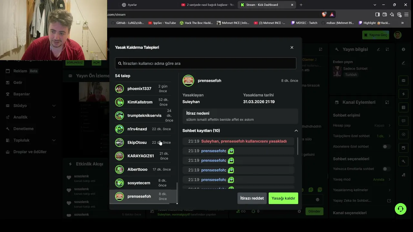Image resolution: width=413 pixels, height=232 pixels.
Task: Open the info icon in right rail
Action: coord(403,49)
